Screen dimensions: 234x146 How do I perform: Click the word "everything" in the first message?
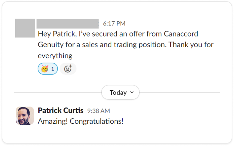55,55
